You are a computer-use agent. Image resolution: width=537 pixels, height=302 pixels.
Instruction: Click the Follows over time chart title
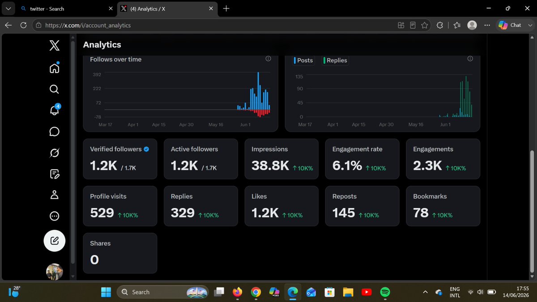[x=115, y=59]
